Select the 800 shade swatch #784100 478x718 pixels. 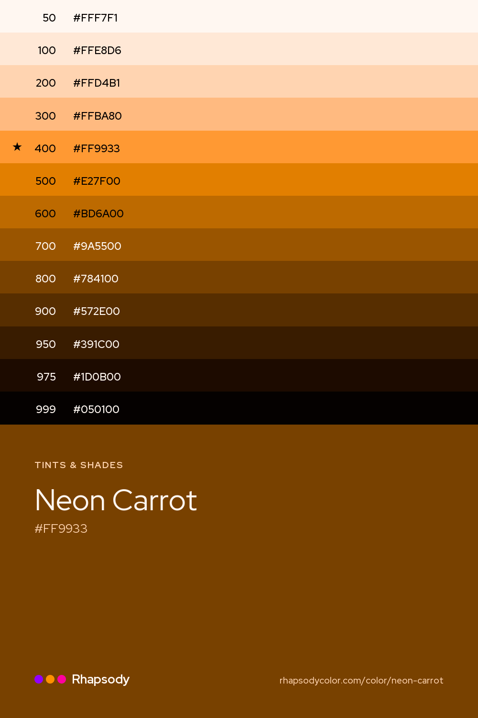tap(239, 277)
